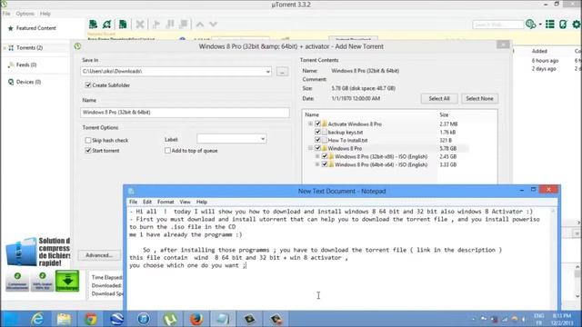Viewport: 582px width, 327px height.
Task: Click the torrent Name input field
Action: (185, 113)
